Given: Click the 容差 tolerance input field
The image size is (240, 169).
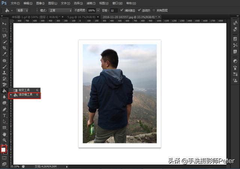Looking at the screenshot, I should tap(114, 11).
